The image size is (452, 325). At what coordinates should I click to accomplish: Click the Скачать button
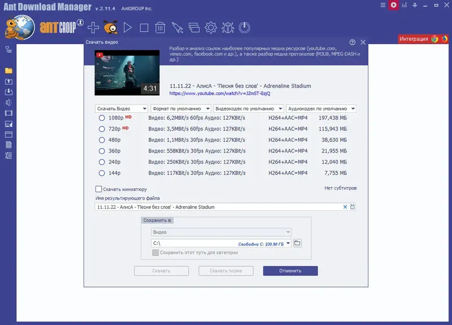(161, 271)
